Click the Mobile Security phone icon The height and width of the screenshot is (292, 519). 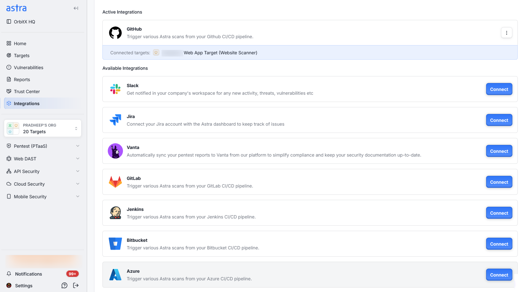click(9, 196)
